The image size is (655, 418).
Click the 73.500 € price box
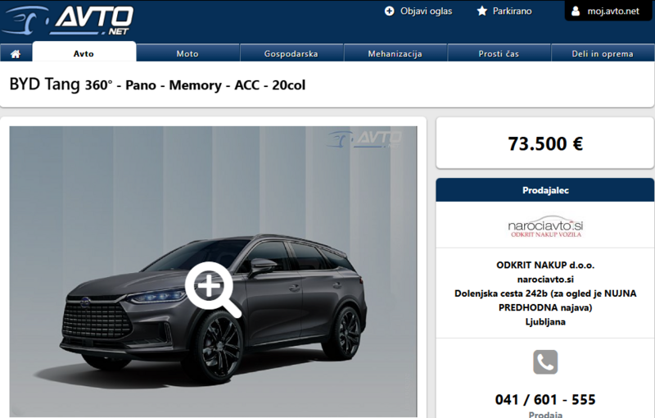click(545, 143)
